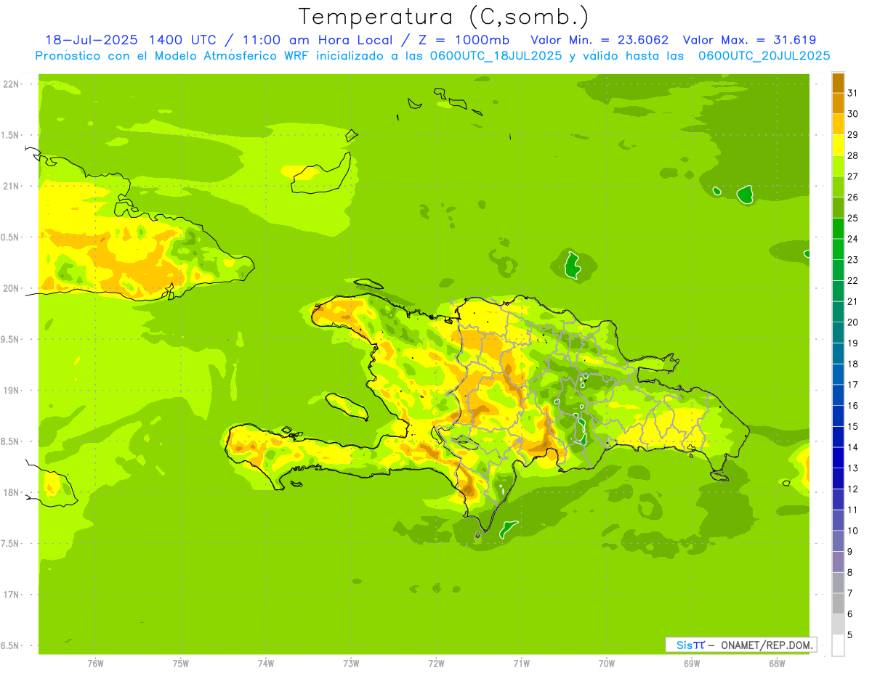
Task: Click the legend color swatch above label 31
Action: (838, 83)
